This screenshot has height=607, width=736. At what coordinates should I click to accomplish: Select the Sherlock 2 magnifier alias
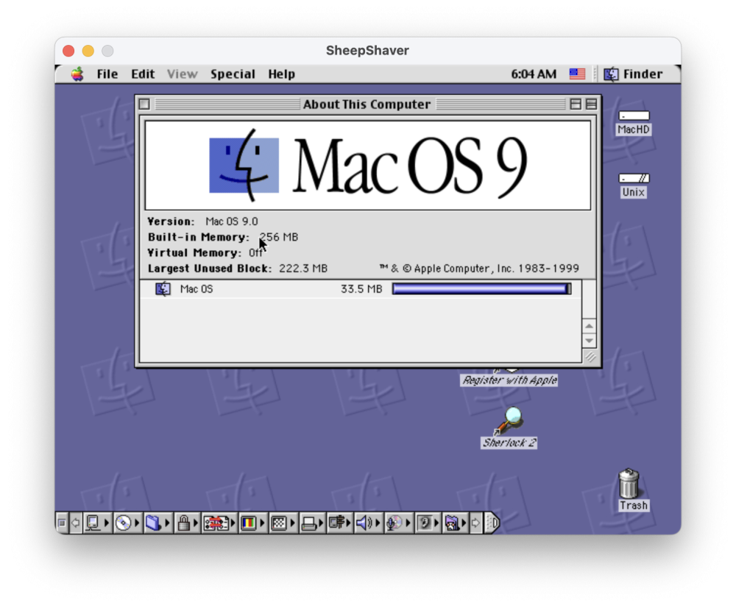coord(509,420)
